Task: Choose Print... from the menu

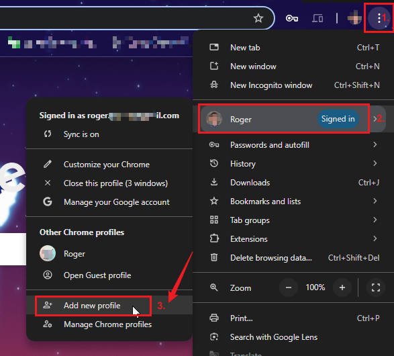Action: point(293,318)
